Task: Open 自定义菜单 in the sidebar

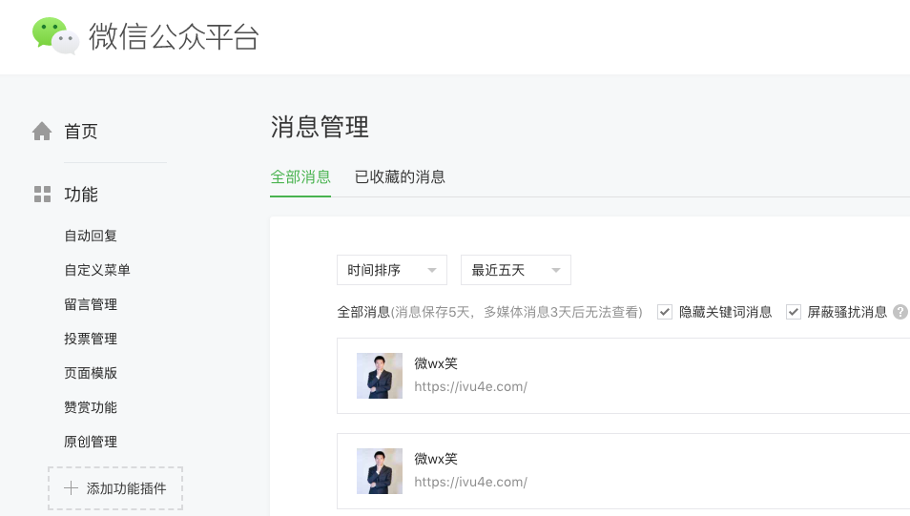Action: tap(97, 270)
